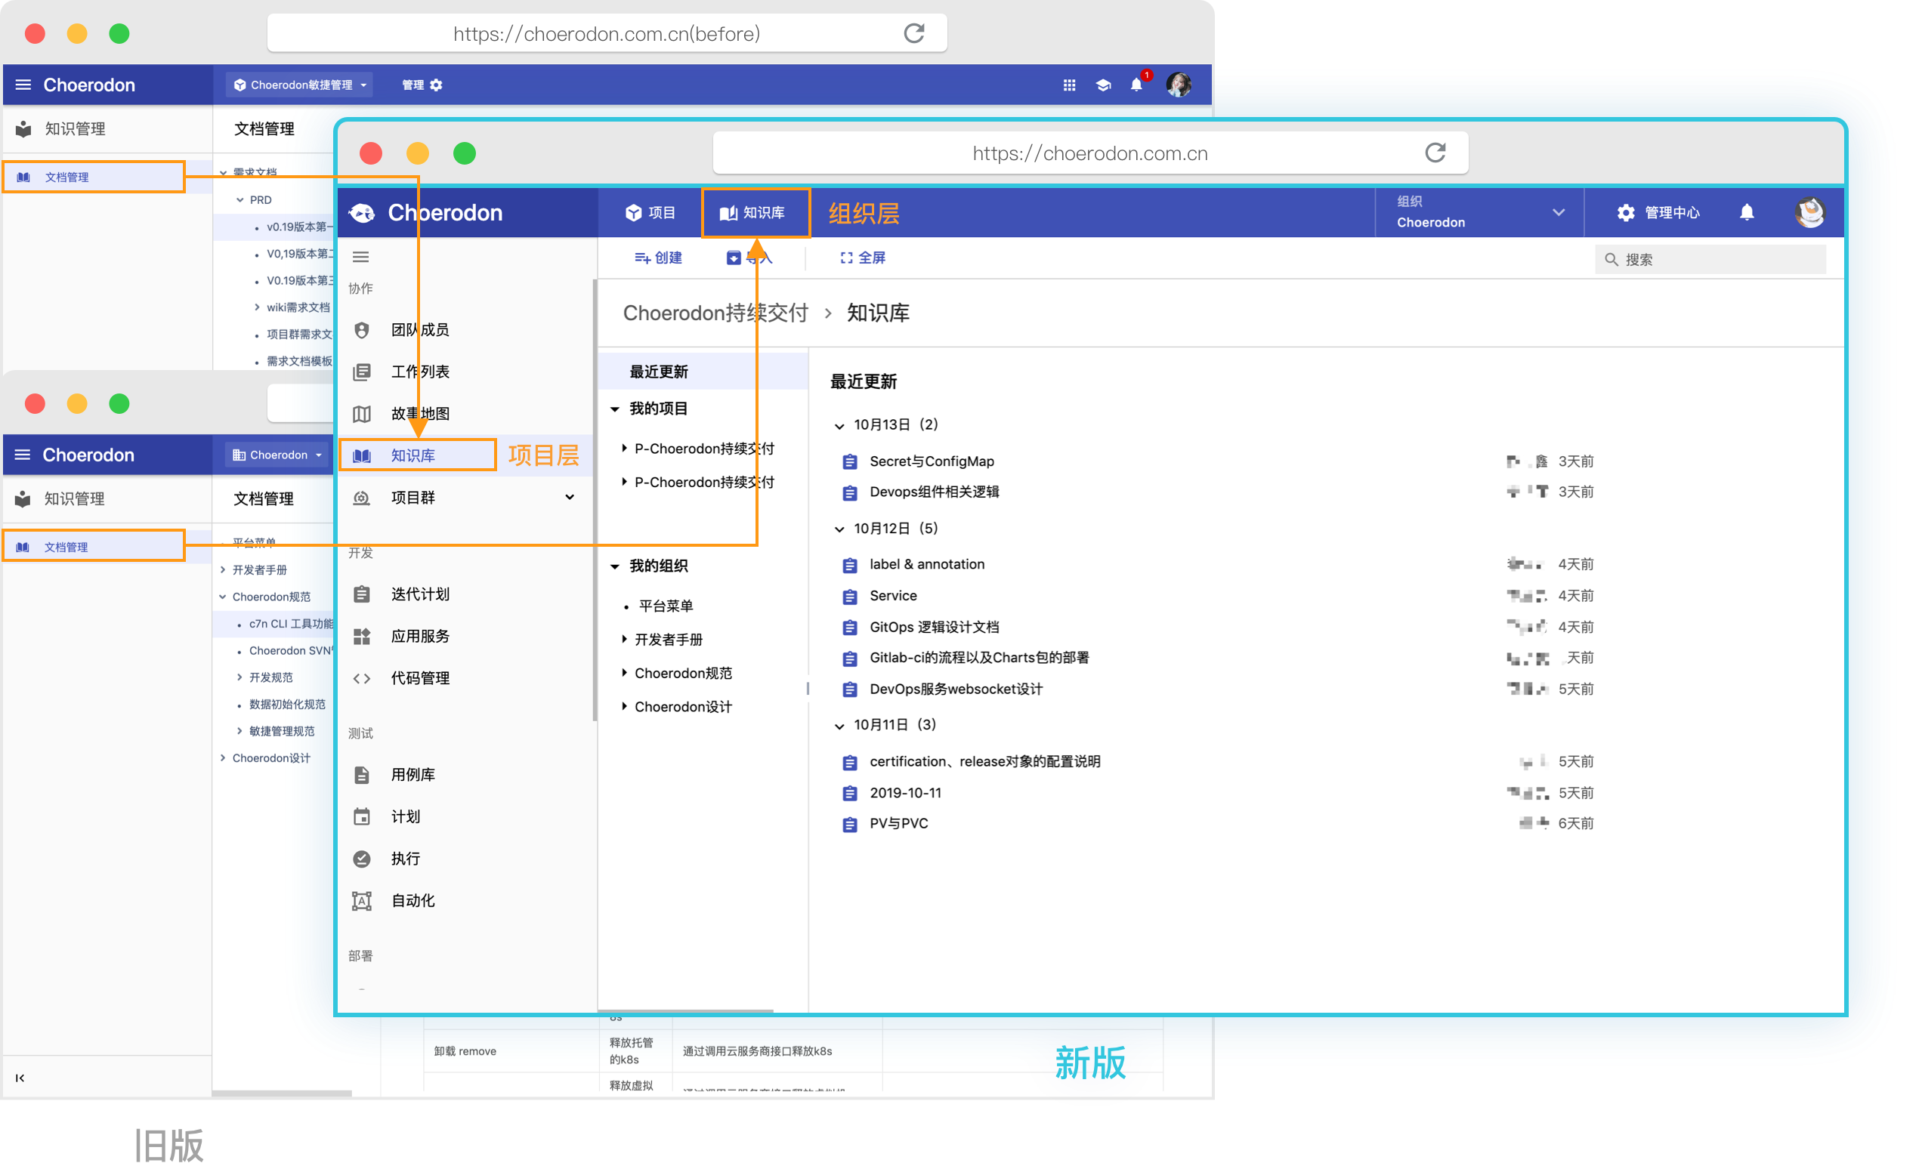Select 最近更新 in knowledge tree
This screenshot has width=1922, height=1163.
(703, 372)
